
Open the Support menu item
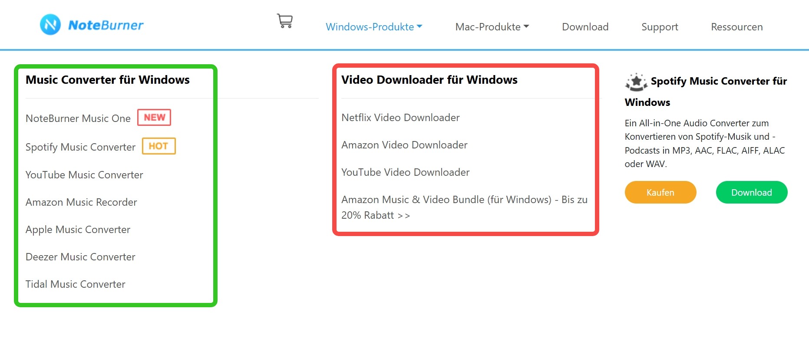tap(660, 27)
